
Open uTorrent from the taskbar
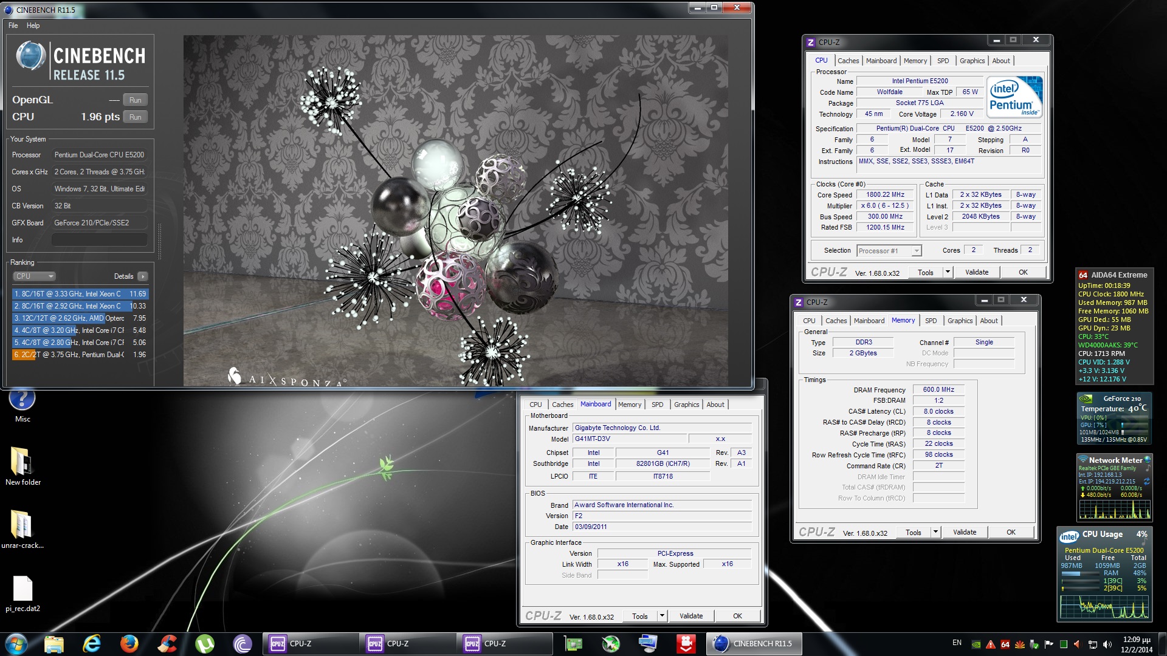tap(204, 644)
